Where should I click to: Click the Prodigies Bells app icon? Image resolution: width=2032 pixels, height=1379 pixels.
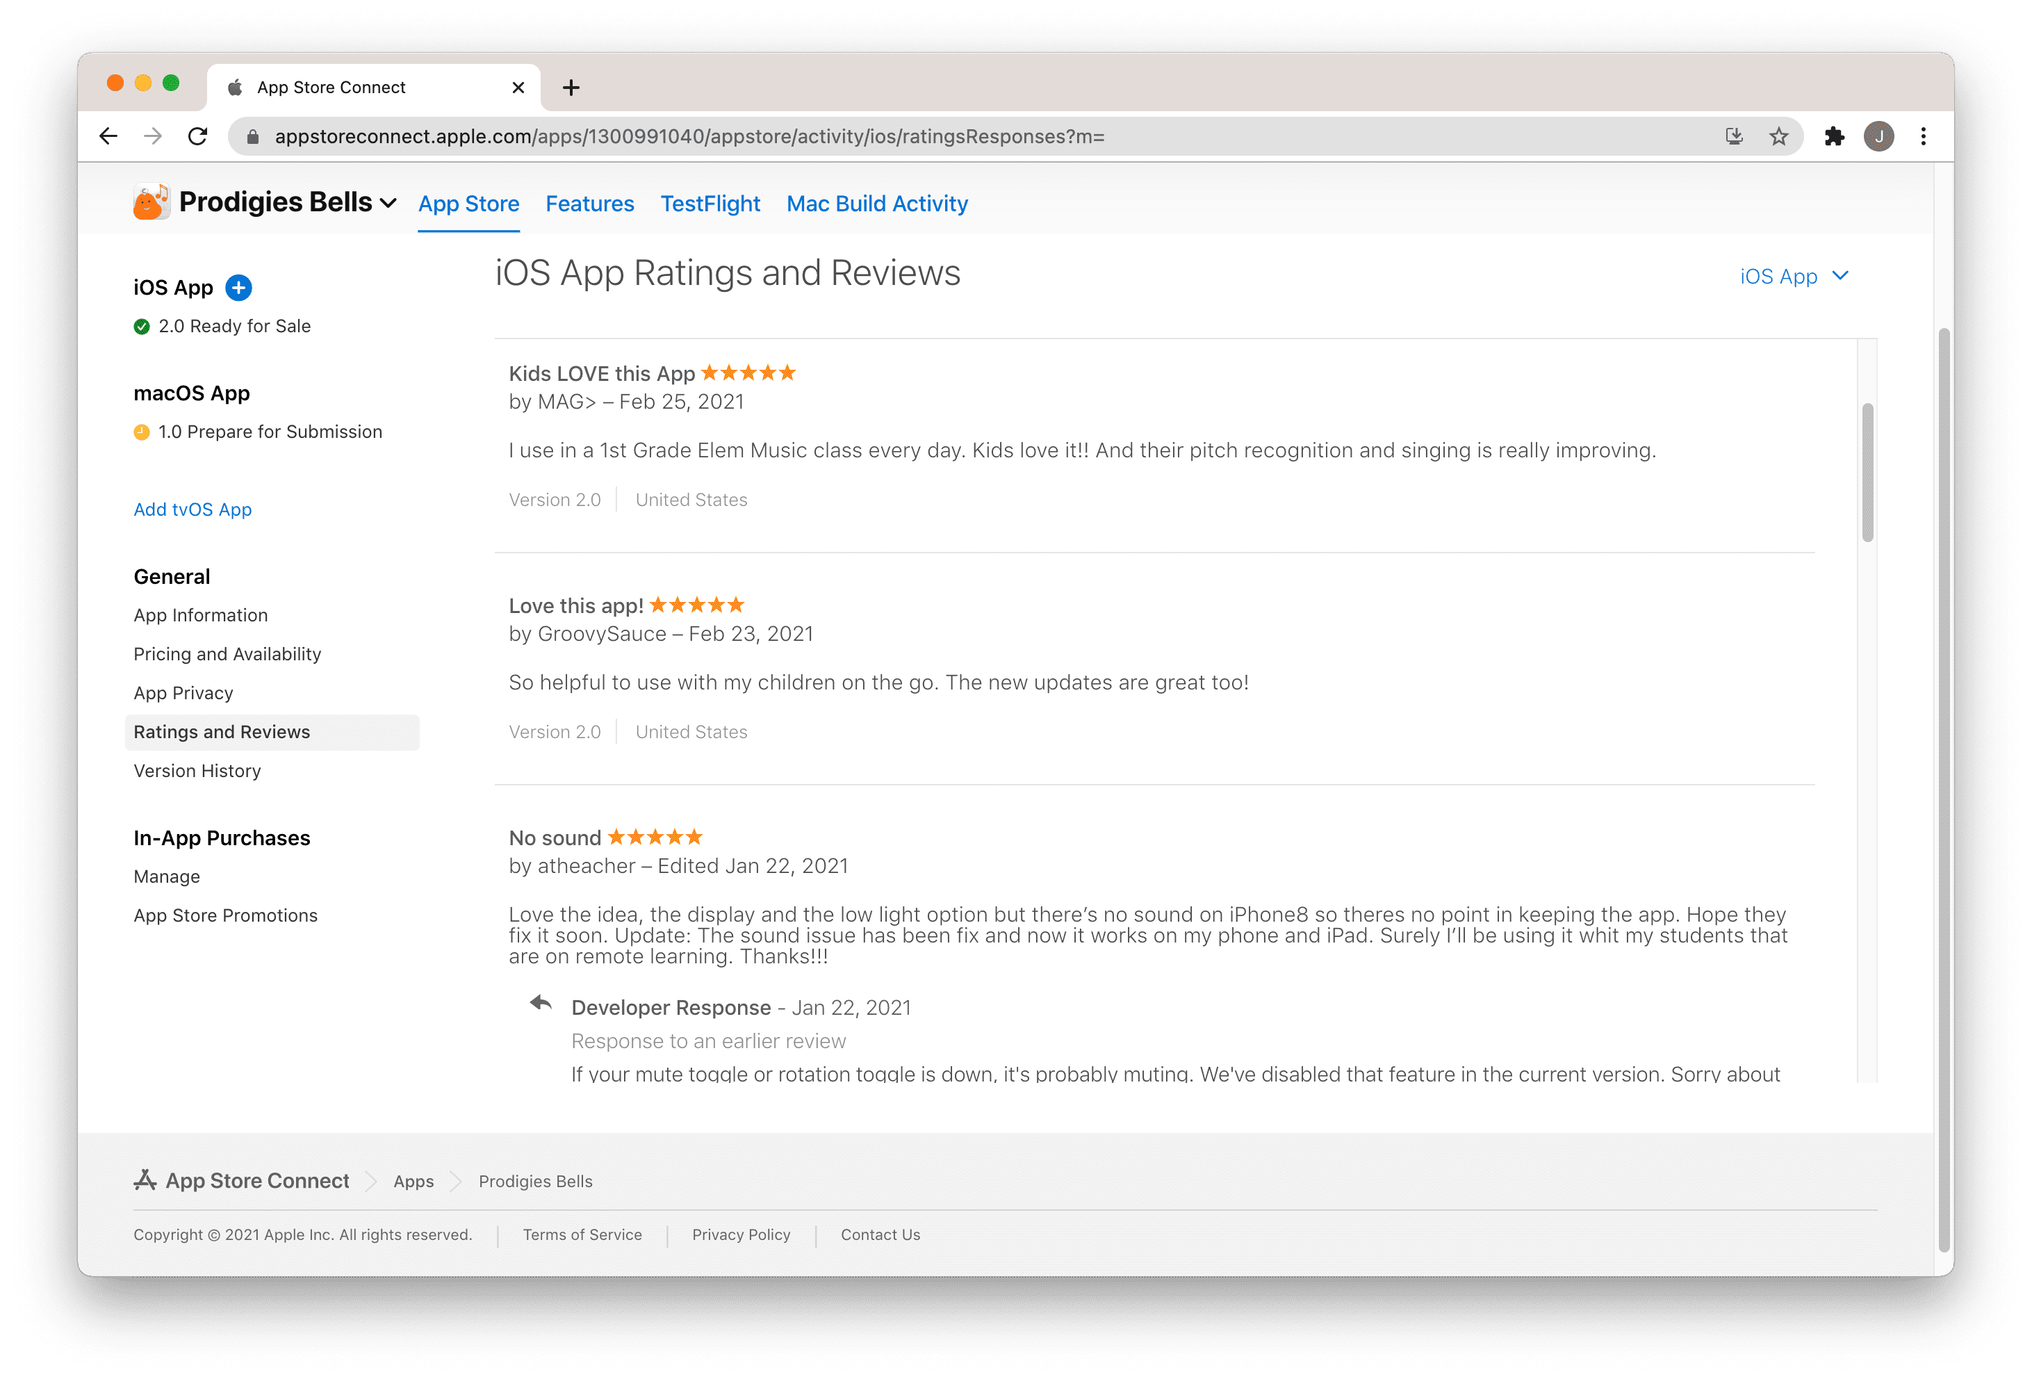150,202
